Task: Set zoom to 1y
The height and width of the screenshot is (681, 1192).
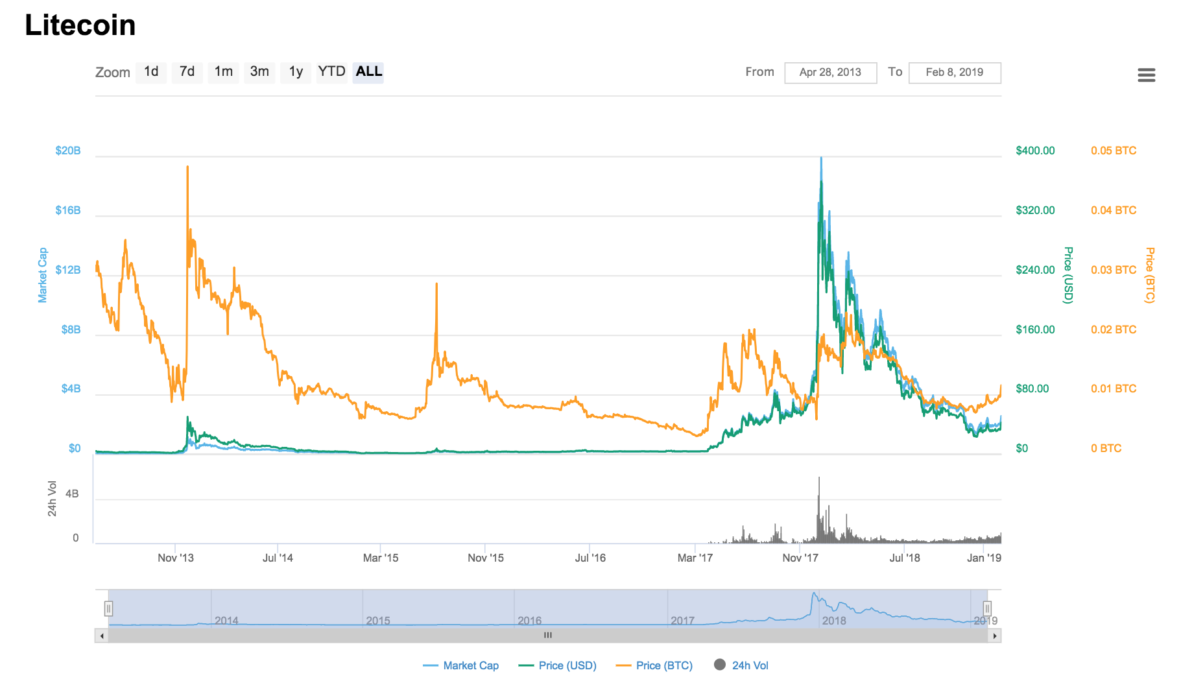Action: [296, 72]
